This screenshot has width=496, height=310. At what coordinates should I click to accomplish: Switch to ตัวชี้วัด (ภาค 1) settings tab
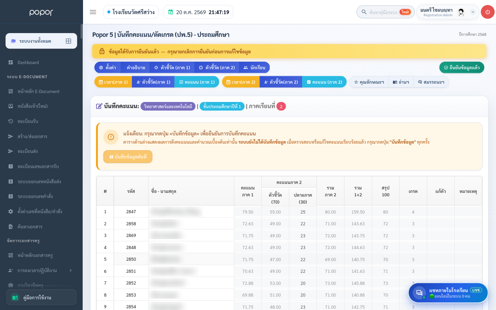point(172,68)
